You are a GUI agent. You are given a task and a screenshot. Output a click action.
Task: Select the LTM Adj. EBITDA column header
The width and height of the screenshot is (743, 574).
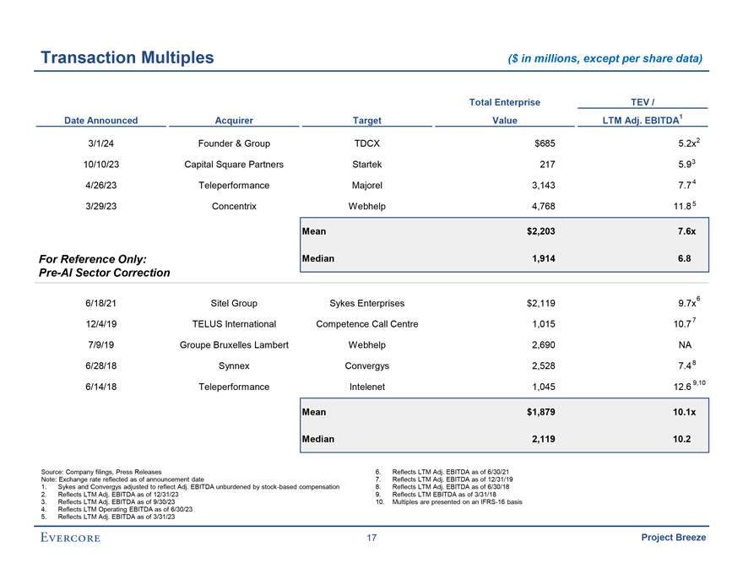click(x=641, y=121)
